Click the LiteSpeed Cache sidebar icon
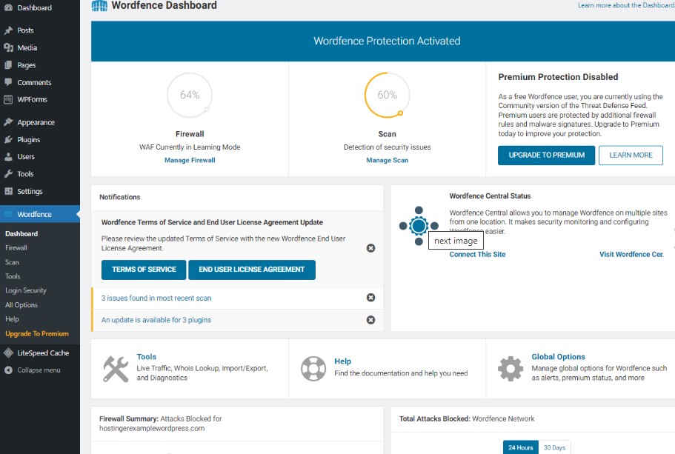Viewport: 675px width, 454px height. (8, 353)
